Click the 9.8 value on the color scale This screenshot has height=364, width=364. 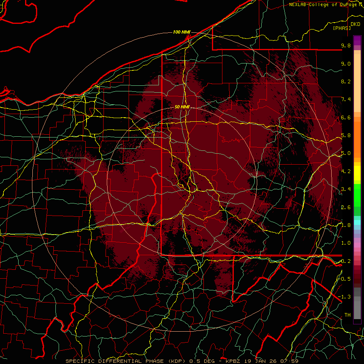tap(346, 45)
